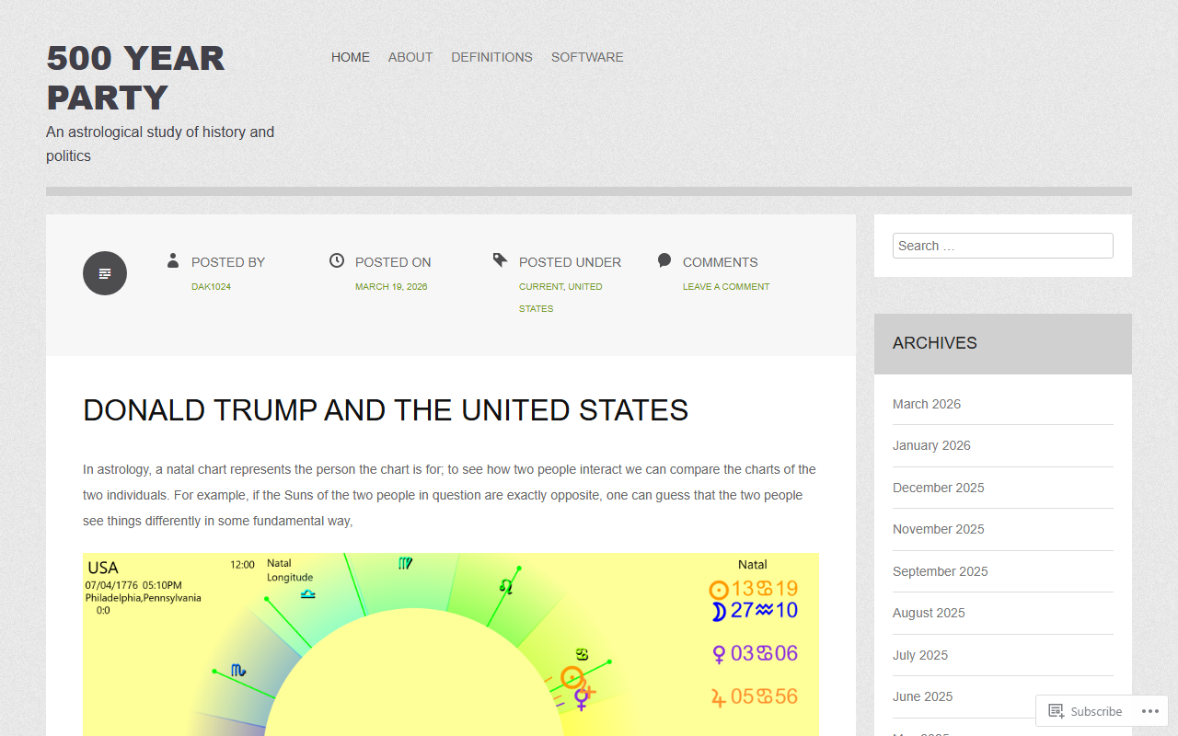Open the Donald Trump and the United States post title
The width and height of the screenshot is (1178, 736).
[386, 410]
